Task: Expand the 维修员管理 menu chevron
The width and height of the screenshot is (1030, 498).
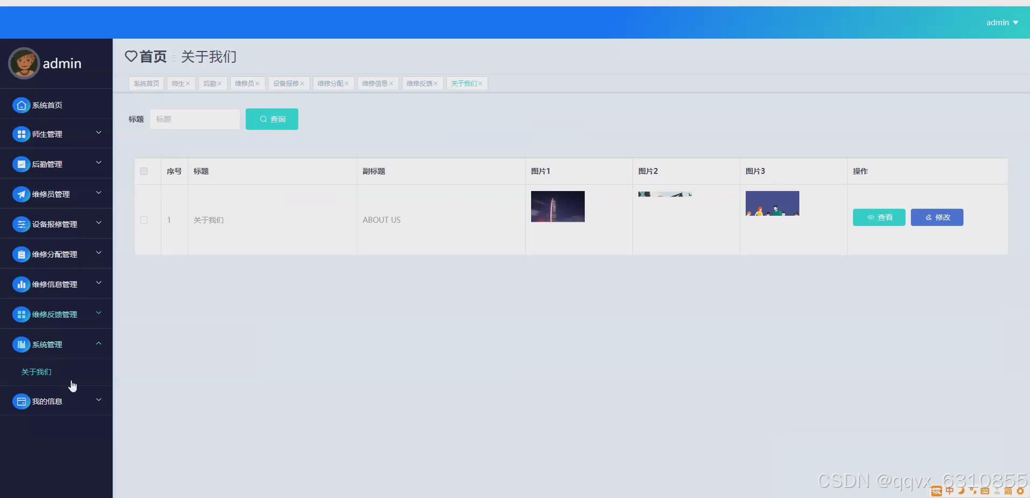Action: click(x=99, y=193)
